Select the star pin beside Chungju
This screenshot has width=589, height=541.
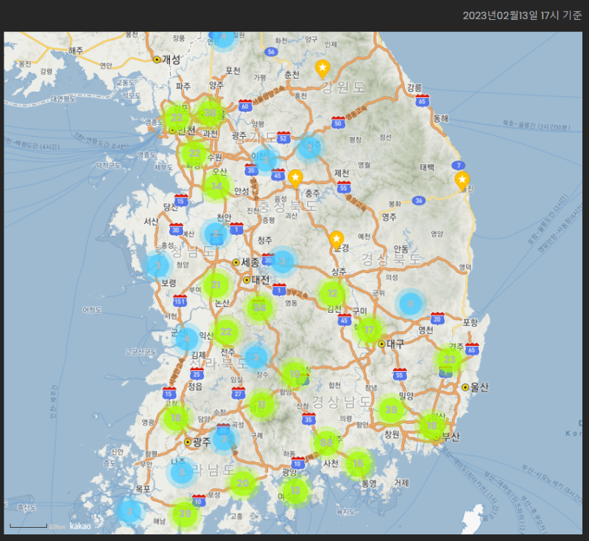(295, 178)
